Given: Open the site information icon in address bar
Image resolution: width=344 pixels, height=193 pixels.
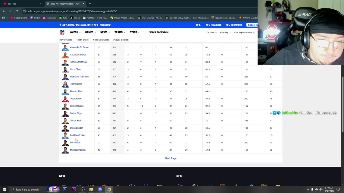Looking at the screenshot, I should tap(24, 11).
